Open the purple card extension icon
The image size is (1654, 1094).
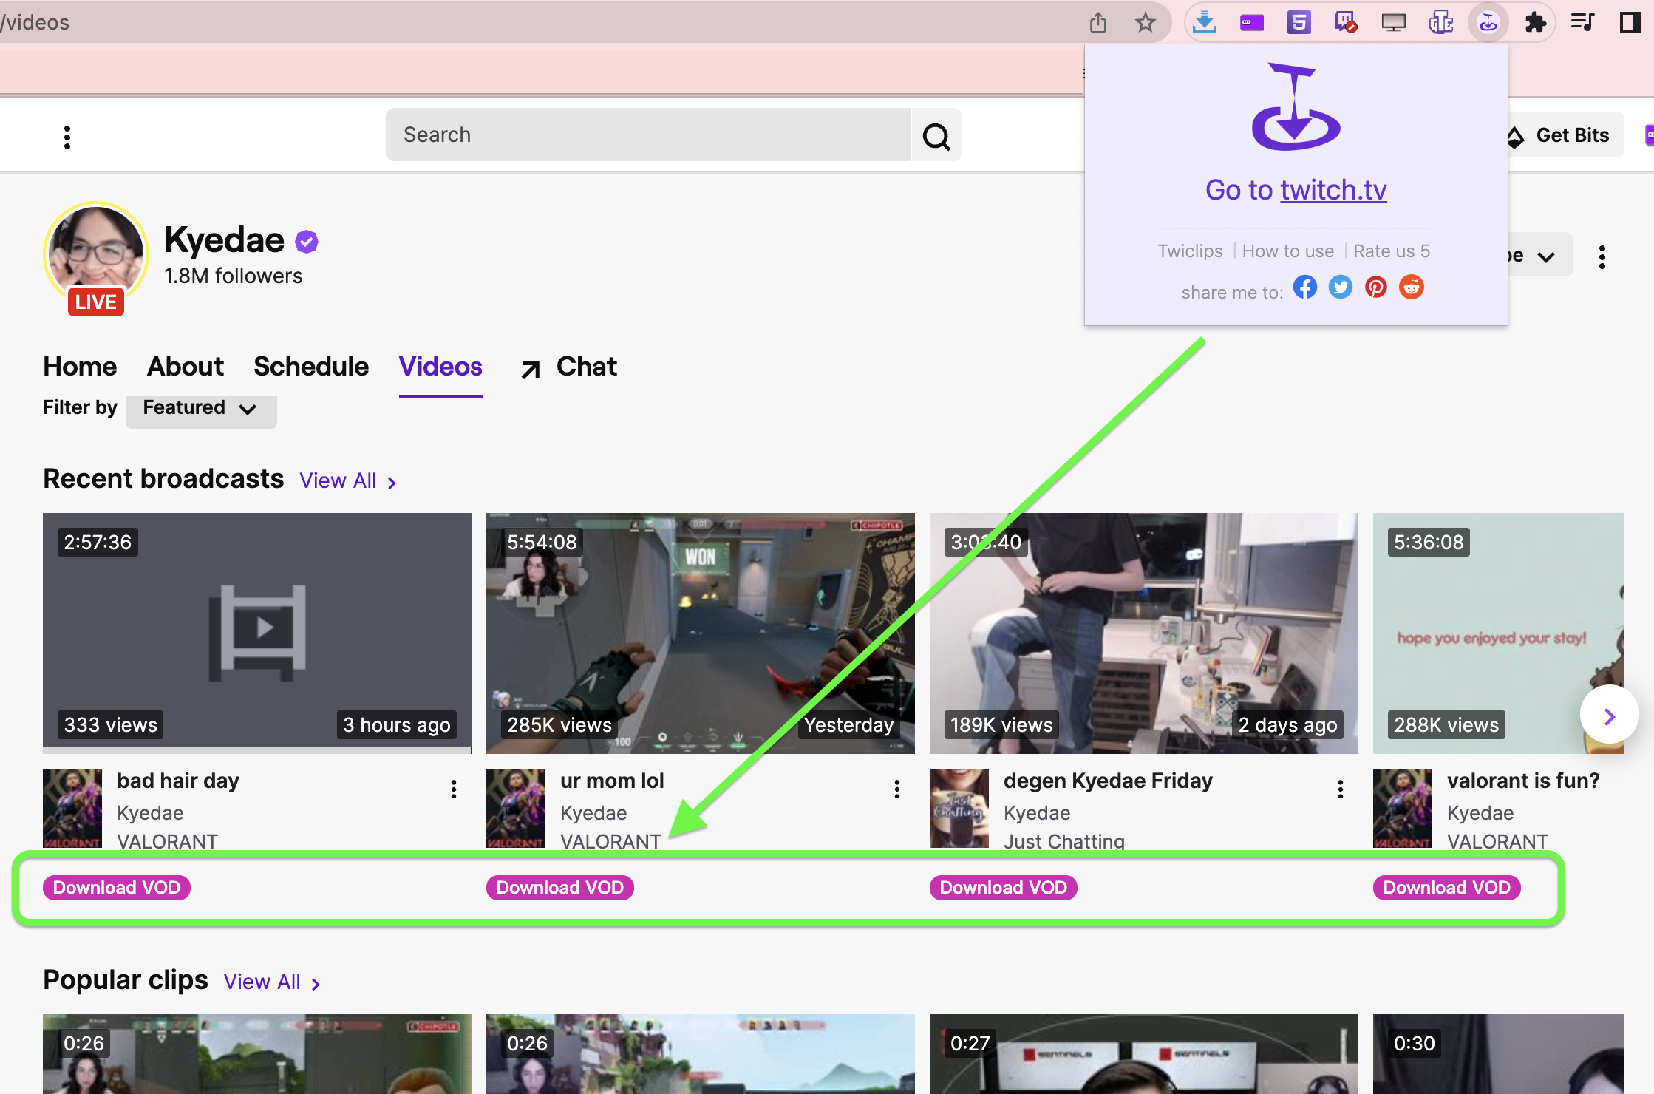(1251, 23)
